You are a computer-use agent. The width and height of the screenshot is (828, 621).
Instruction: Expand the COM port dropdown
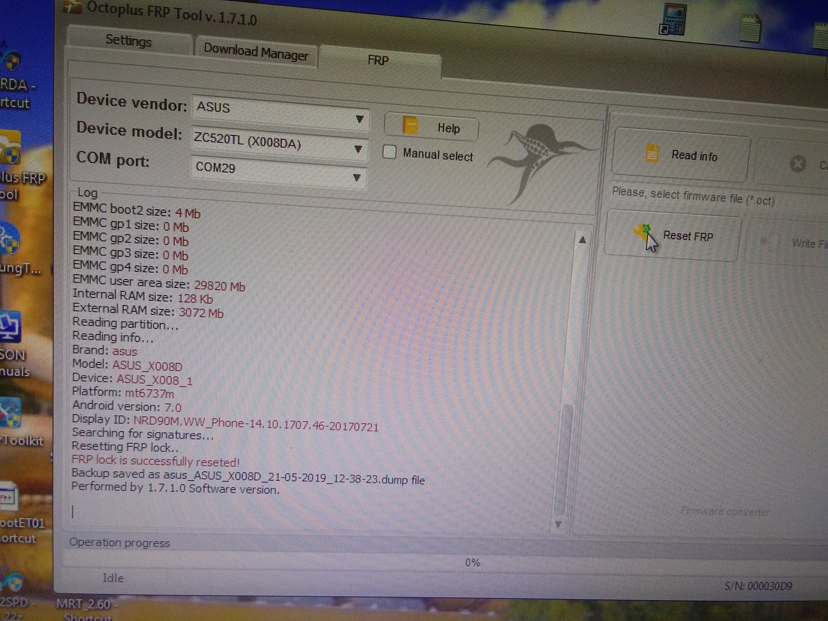[x=357, y=177]
